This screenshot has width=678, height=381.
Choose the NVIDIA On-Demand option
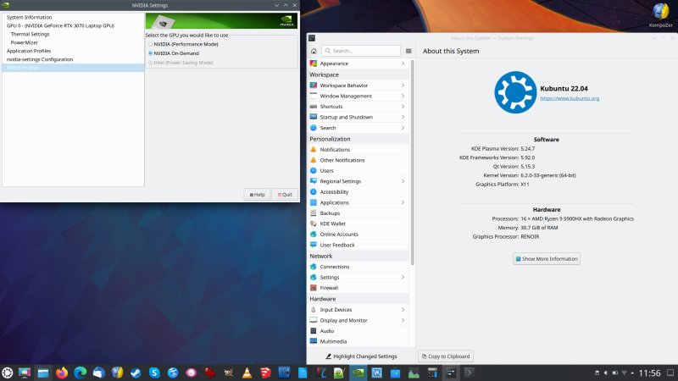(151, 52)
